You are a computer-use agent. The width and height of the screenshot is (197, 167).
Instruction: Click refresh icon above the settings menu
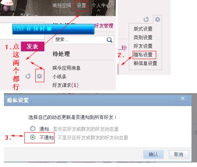pos(146,19)
